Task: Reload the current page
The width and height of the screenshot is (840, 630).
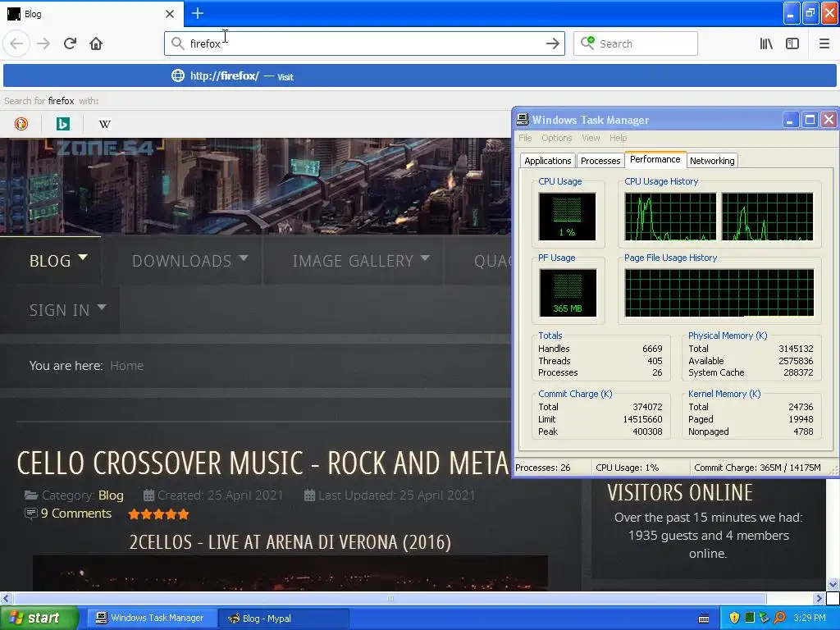Action: (71, 43)
